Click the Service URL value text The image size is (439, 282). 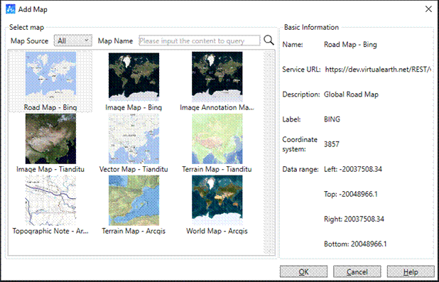(x=378, y=70)
